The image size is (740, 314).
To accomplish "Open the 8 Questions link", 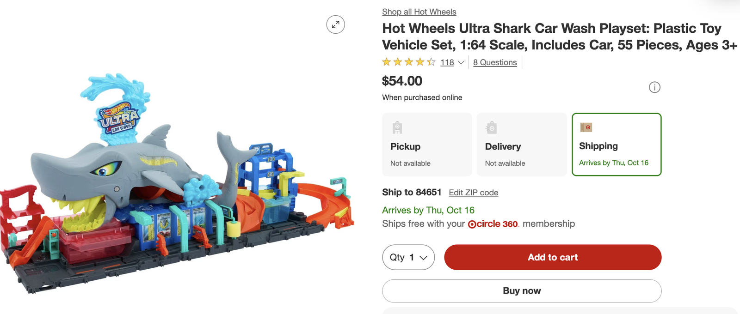I will tap(495, 62).
